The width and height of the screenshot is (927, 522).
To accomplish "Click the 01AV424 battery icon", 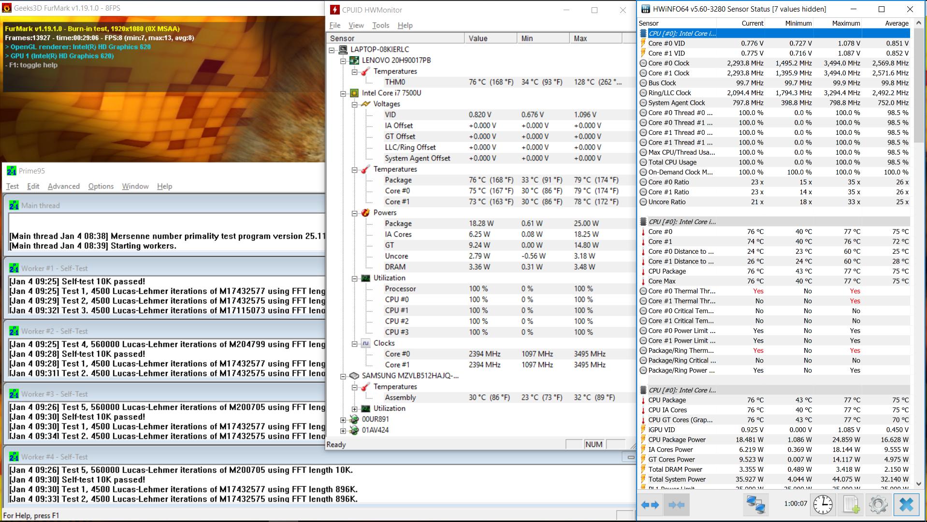I will (354, 430).
